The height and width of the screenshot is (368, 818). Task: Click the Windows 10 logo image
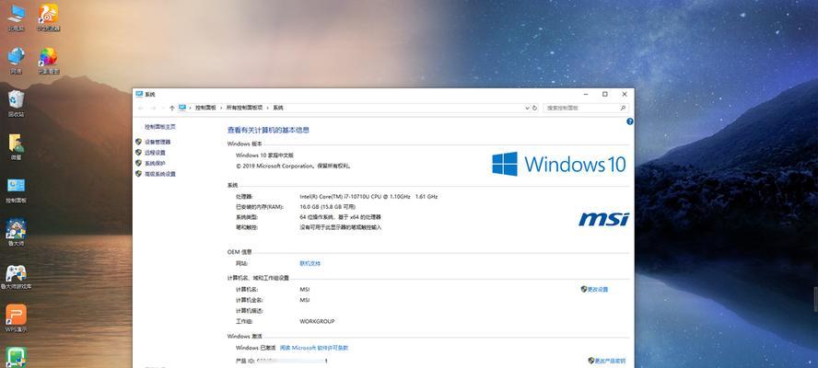click(559, 164)
